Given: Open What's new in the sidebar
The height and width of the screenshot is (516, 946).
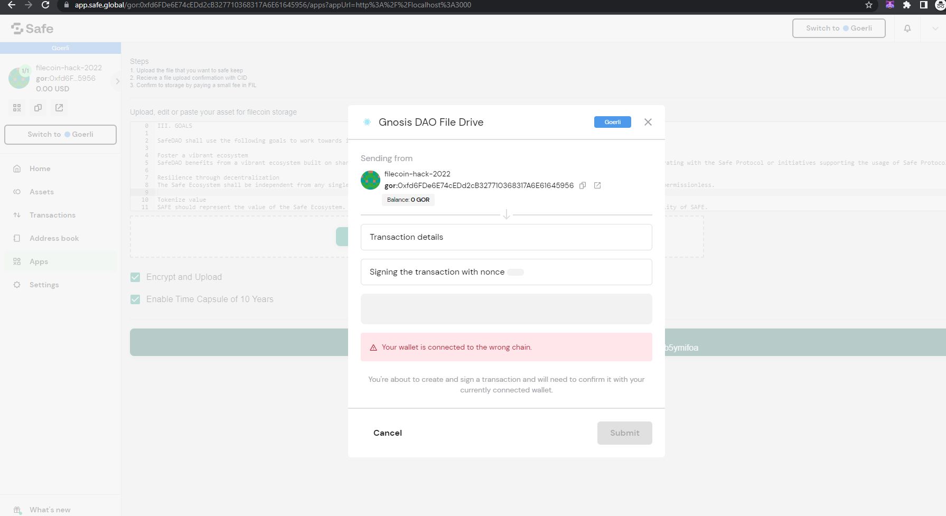Looking at the screenshot, I should click(60, 510).
